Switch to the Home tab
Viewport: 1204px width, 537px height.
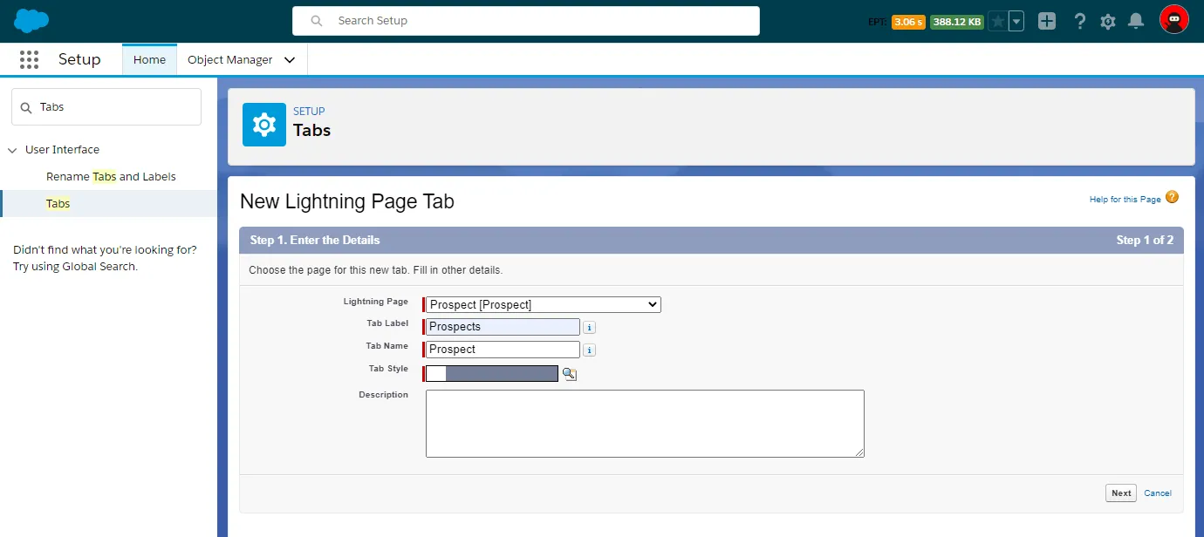[x=149, y=60]
